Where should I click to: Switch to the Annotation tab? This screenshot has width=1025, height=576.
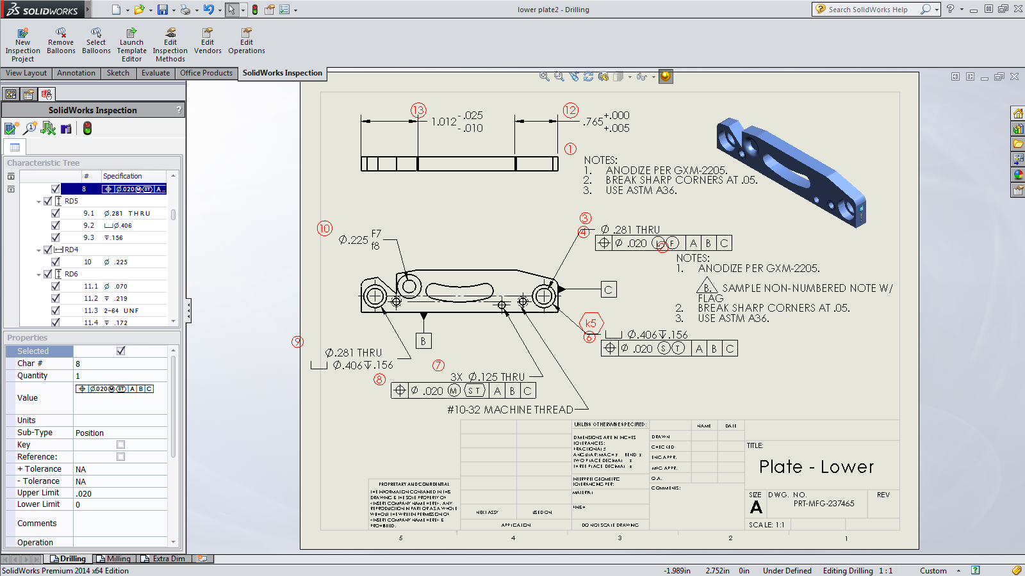[76, 73]
